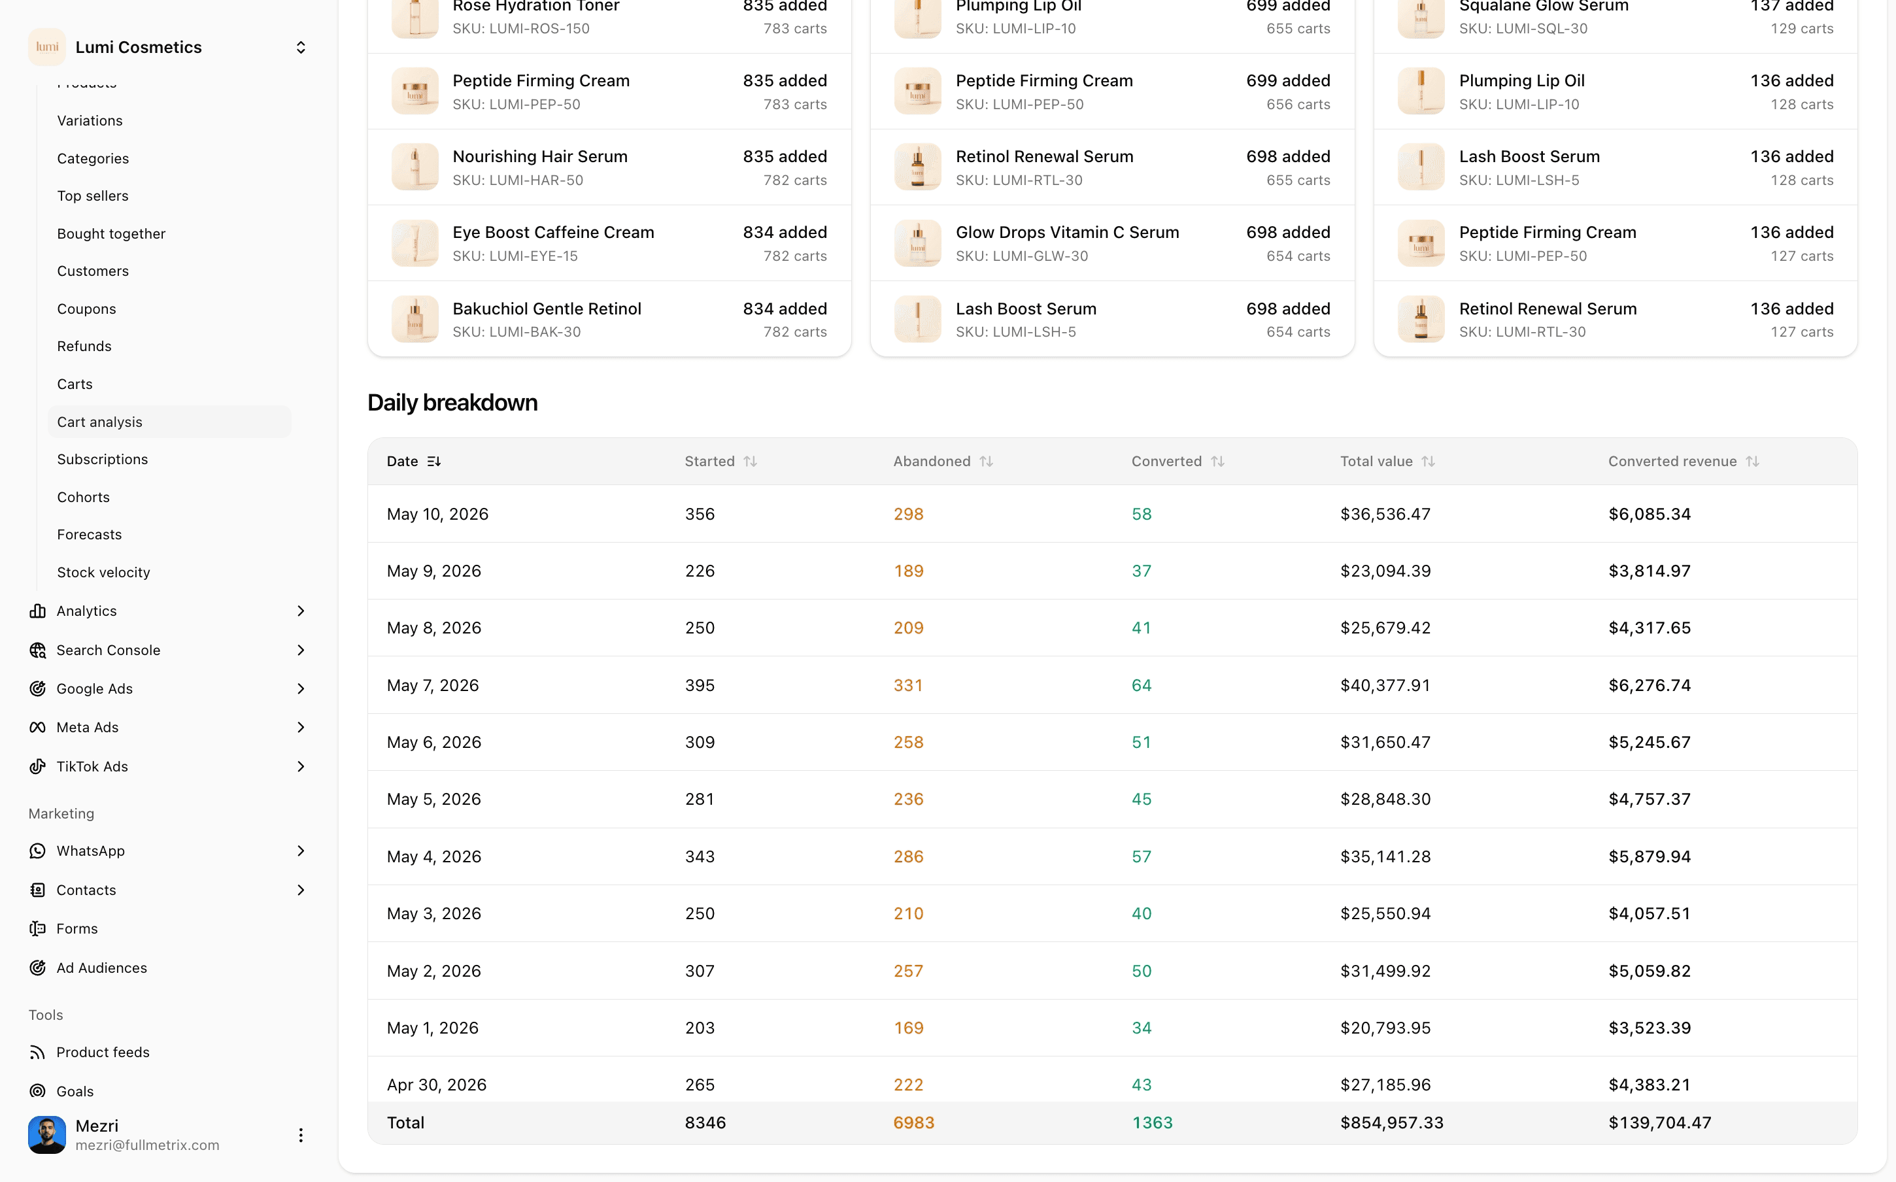This screenshot has width=1896, height=1182.
Task: Sort by Converted revenue sort icon
Action: [x=1752, y=462]
